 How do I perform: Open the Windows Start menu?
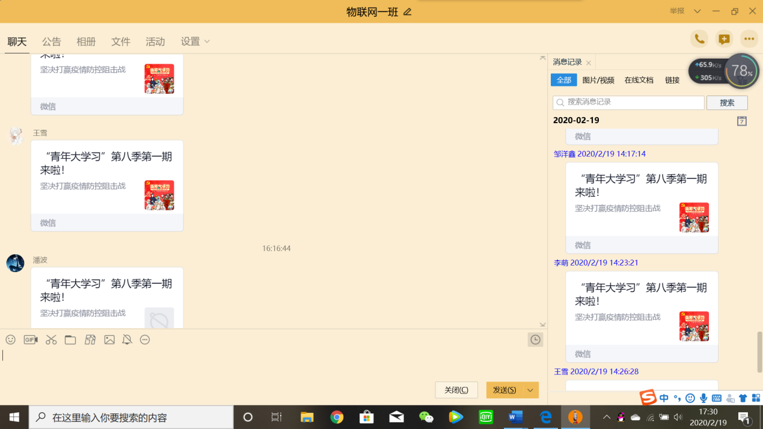[14, 417]
